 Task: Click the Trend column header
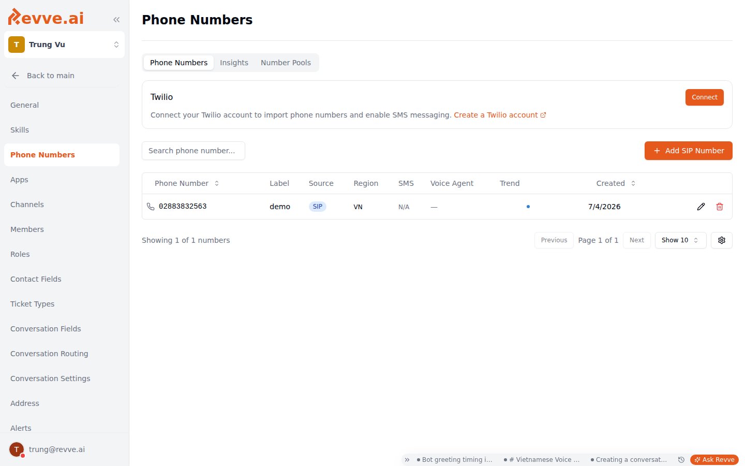pyautogui.click(x=510, y=183)
